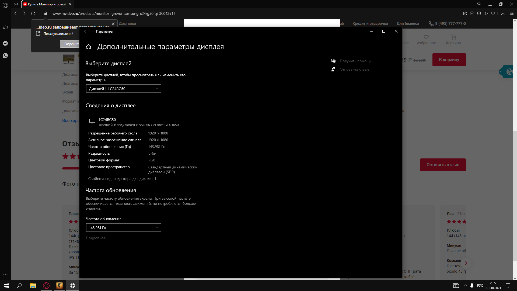
Task: Open 'Для бизнеса' menu item
Action: [408, 23]
